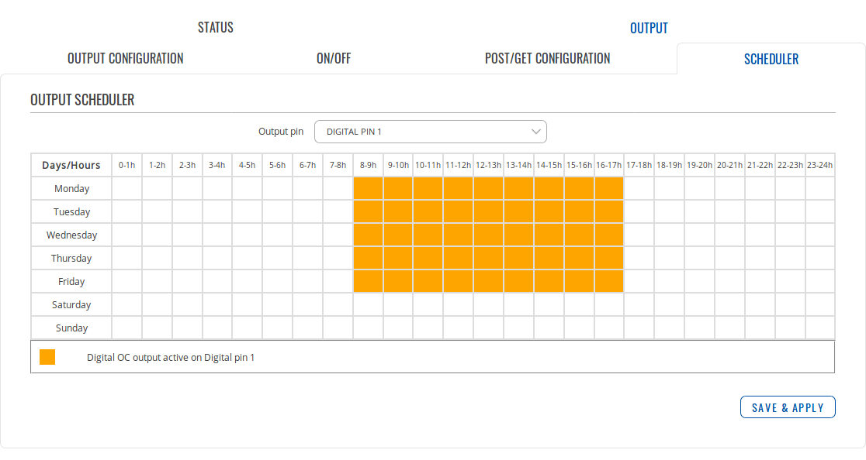Image resolution: width=866 pixels, height=460 pixels.
Task: Click the orange legend color swatch
Action: pyautogui.click(x=47, y=357)
